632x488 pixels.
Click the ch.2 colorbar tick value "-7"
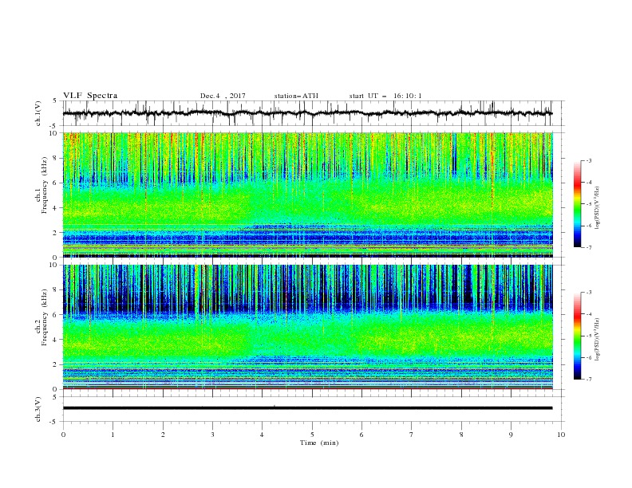tap(589, 379)
